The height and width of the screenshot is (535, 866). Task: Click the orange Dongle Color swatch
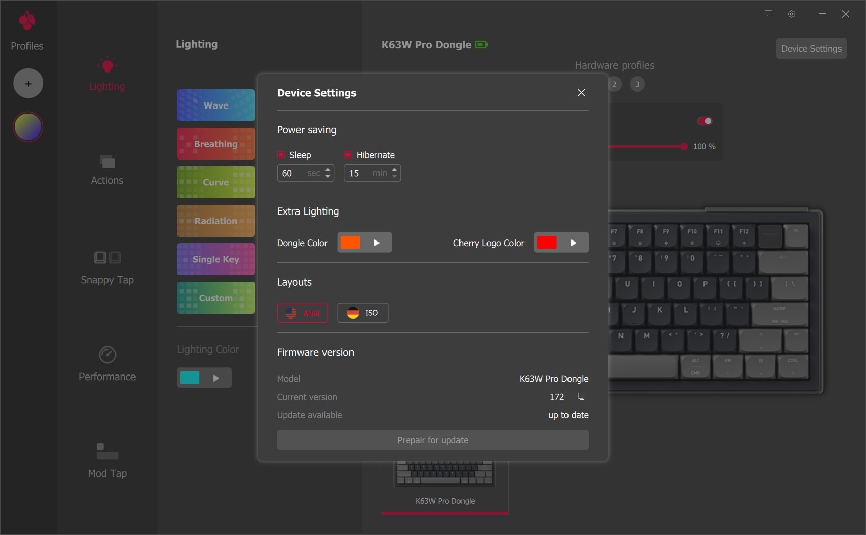(x=350, y=243)
